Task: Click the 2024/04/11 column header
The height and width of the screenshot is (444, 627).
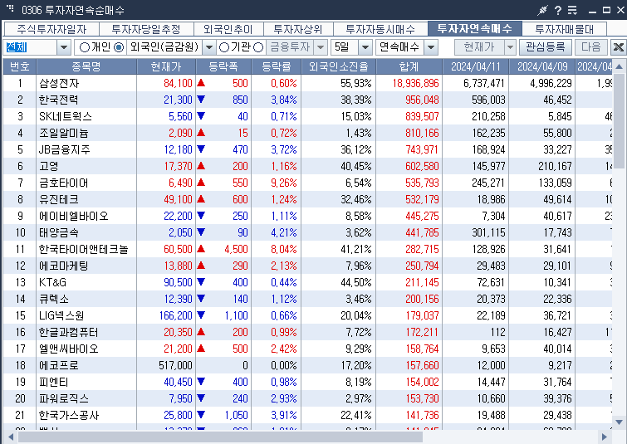Action: [x=476, y=66]
